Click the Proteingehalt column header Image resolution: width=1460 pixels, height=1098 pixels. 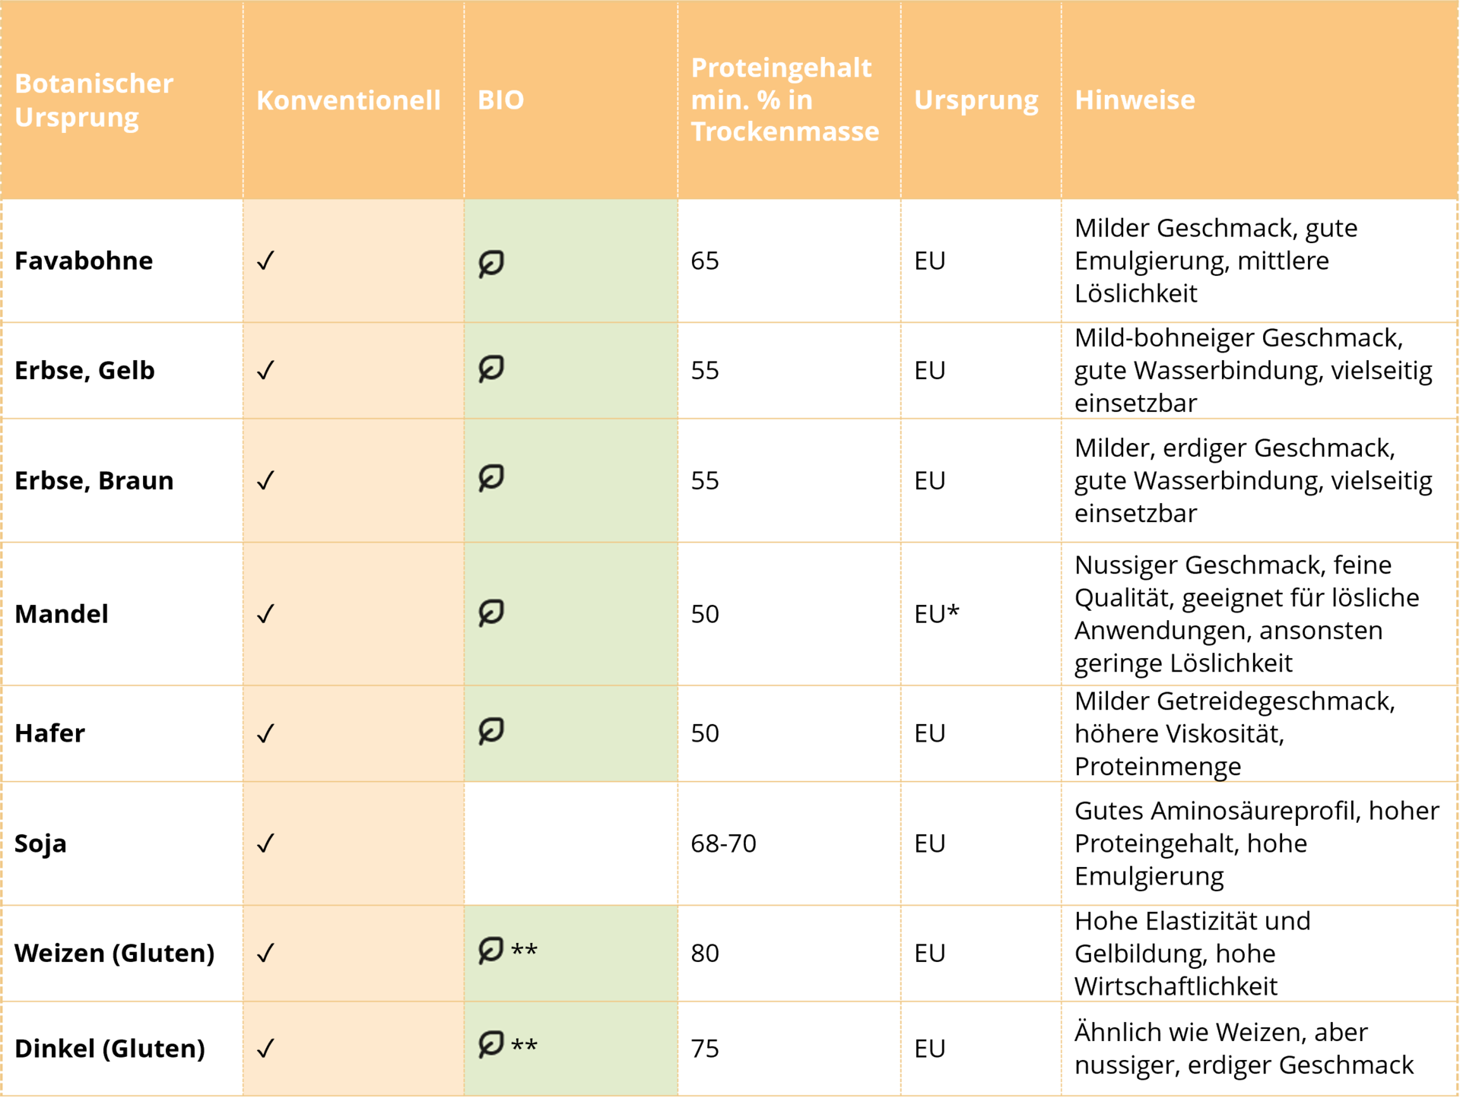(785, 100)
